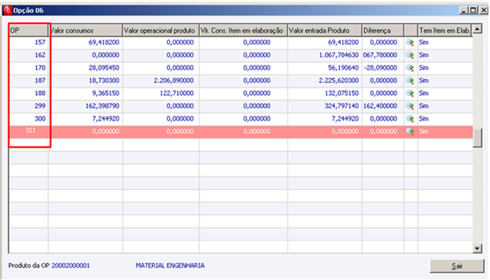Open the detail icon for OP 188
490x280 pixels.
(x=410, y=94)
